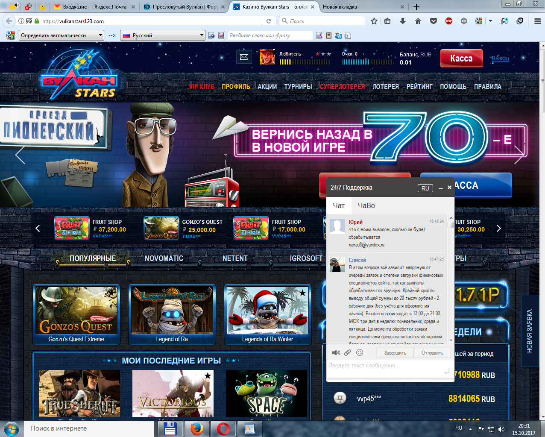The height and width of the screenshot is (437, 545).
Task: Switch to the ЧаВо tab in chat
Action: point(366,205)
